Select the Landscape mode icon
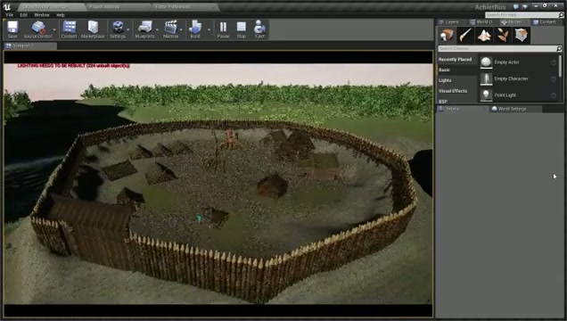 coord(484,35)
